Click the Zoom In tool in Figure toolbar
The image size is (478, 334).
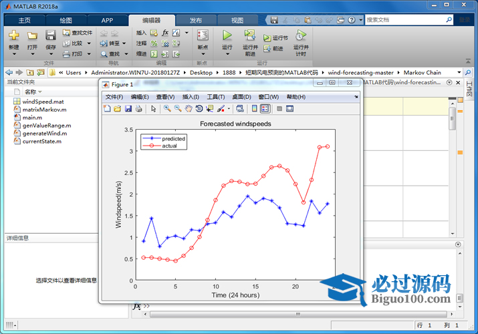pos(167,108)
